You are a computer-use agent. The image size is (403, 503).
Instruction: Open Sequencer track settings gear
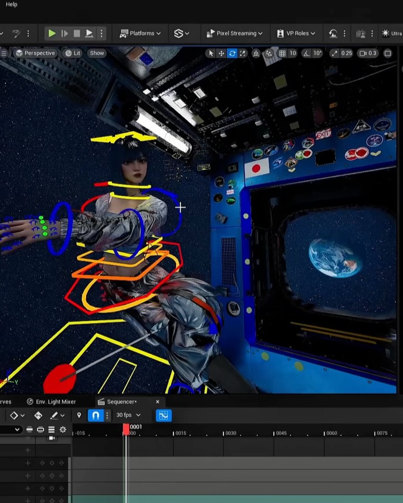tap(63, 430)
